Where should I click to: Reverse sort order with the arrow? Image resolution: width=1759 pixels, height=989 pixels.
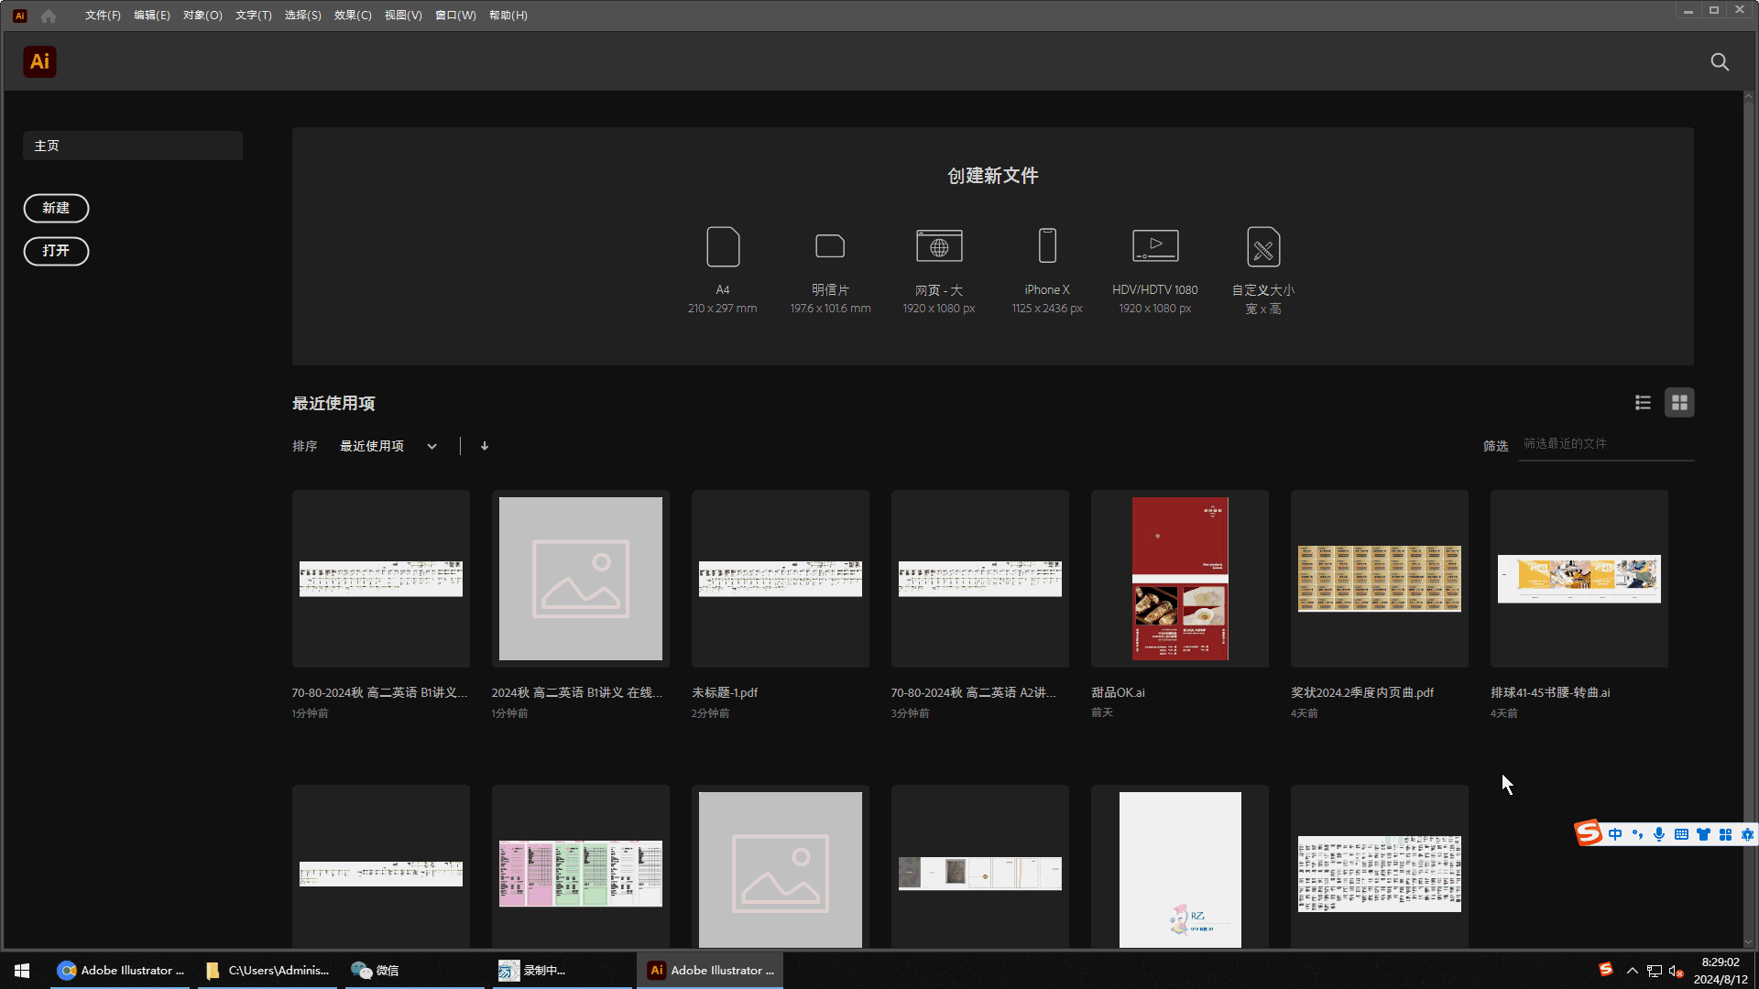click(485, 446)
